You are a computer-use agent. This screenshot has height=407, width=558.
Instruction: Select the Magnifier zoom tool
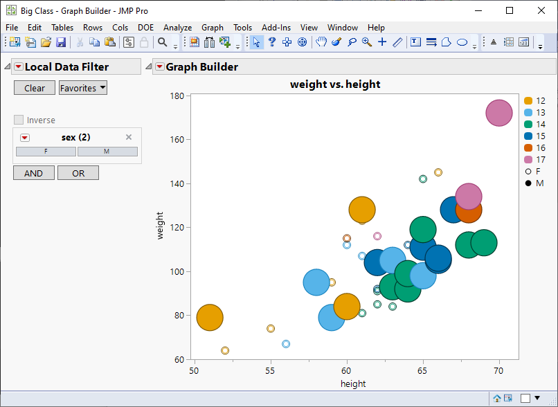[x=367, y=42]
